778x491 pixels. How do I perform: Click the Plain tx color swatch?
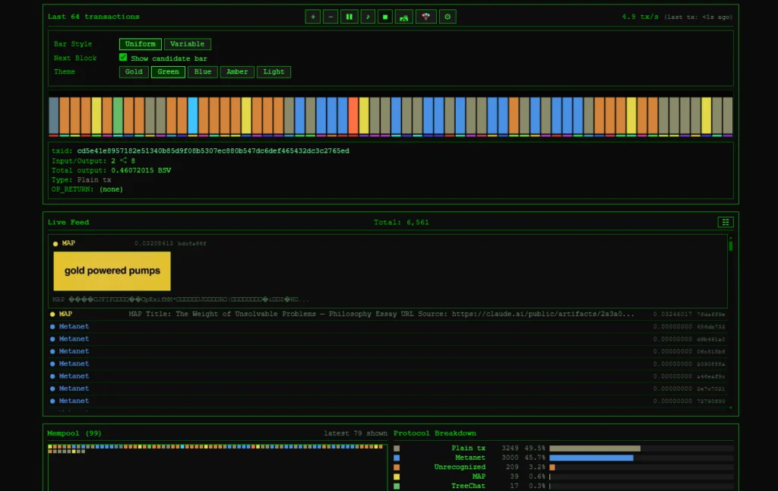pyautogui.click(x=397, y=448)
